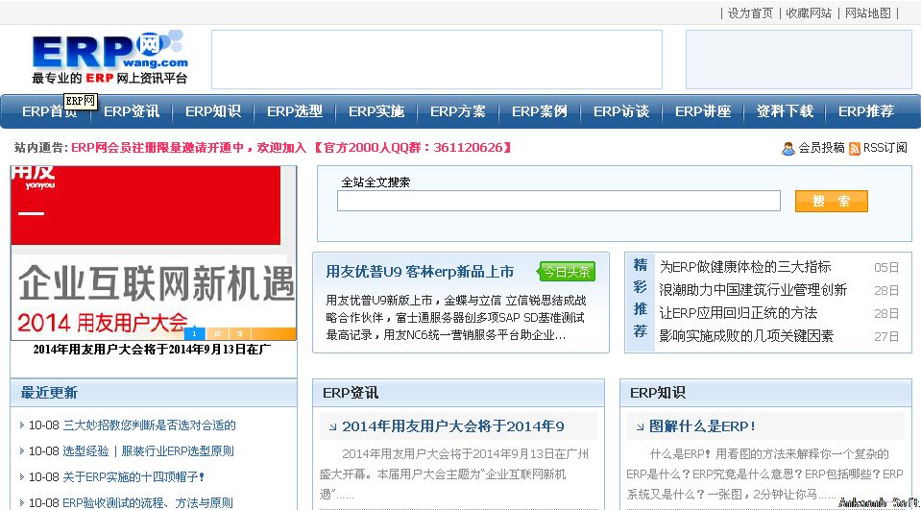Open the 网站地图 link at top right
This screenshot has width=921, height=510.
click(868, 12)
